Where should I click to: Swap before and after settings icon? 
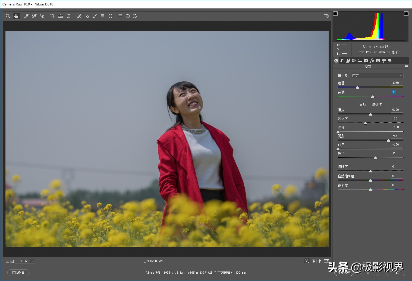[x=314, y=261]
